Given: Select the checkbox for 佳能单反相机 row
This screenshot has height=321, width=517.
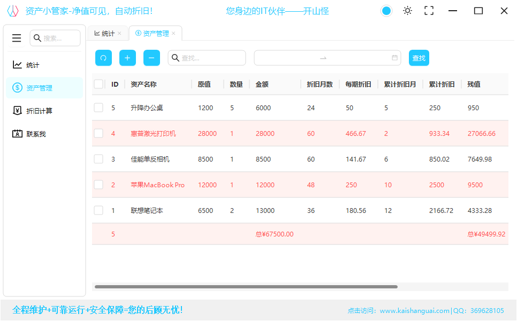Looking at the screenshot, I should [x=98, y=159].
